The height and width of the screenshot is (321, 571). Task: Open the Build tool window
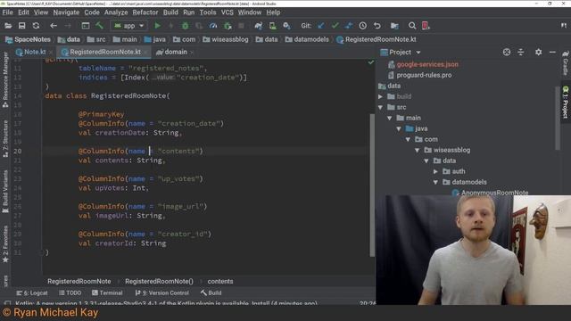(211, 292)
